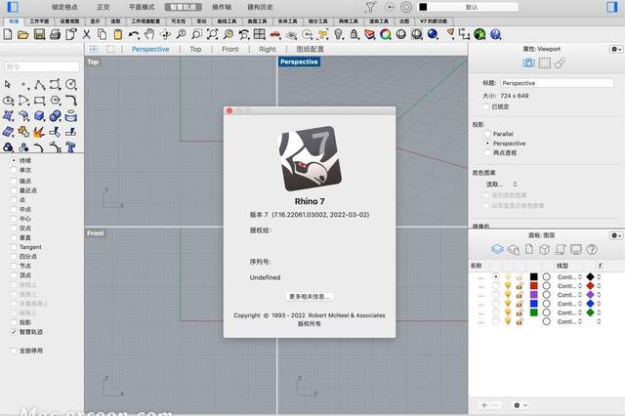625x416 pixels.
Task: Select the Pan hand tool
Action: 149,35
